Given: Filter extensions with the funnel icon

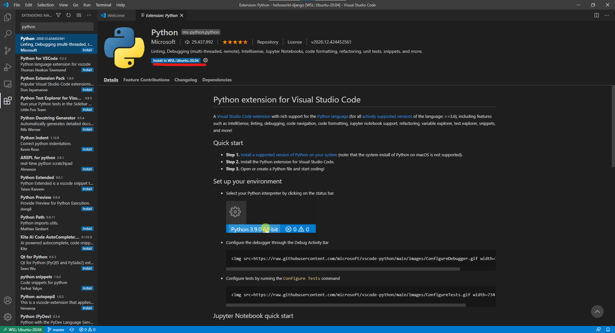Looking at the screenshot, I should click(x=58, y=15).
